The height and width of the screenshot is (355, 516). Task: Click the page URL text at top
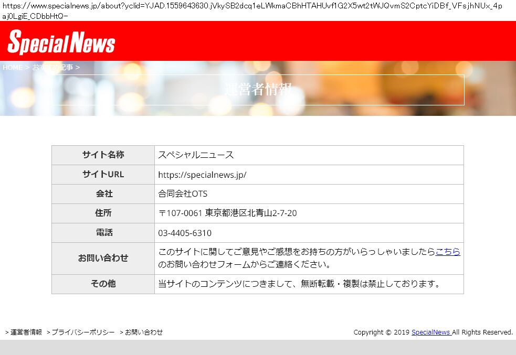pyautogui.click(x=252, y=10)
